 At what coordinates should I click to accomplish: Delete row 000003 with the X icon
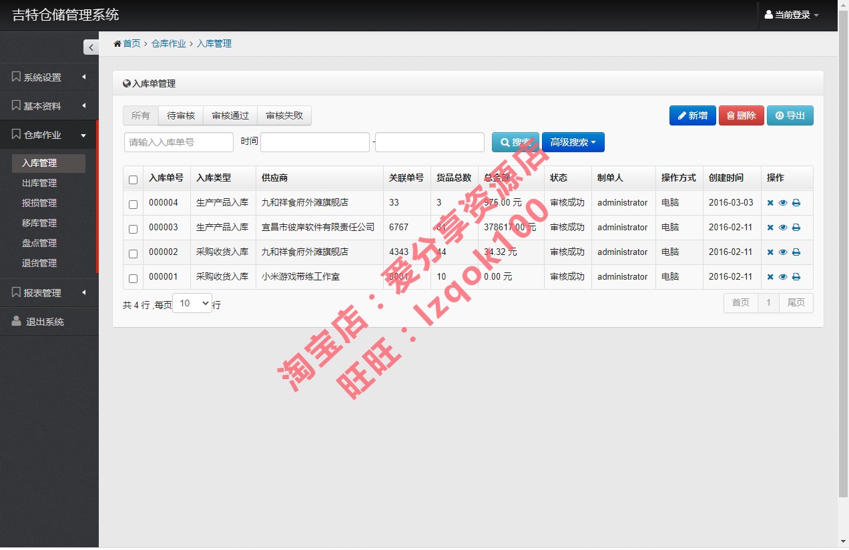point(770,228)
